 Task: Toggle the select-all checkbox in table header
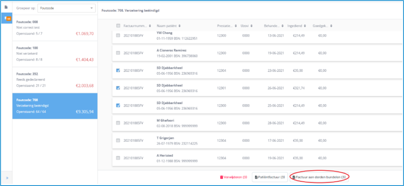coord(118,26)
